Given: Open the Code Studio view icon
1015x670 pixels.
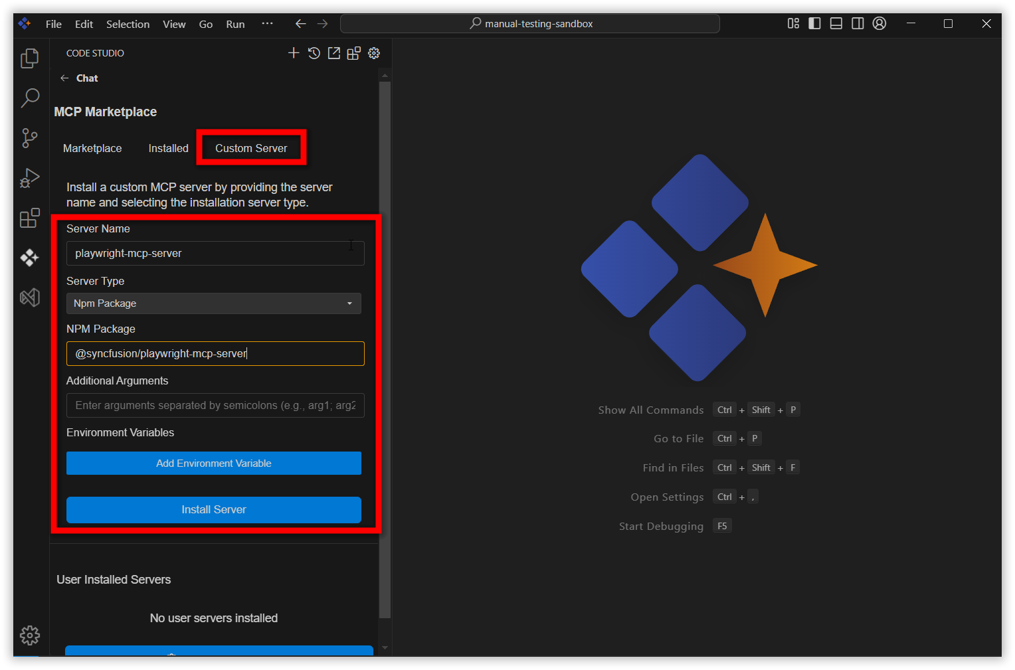Looking at the screenshot, I should pos(30,258).
